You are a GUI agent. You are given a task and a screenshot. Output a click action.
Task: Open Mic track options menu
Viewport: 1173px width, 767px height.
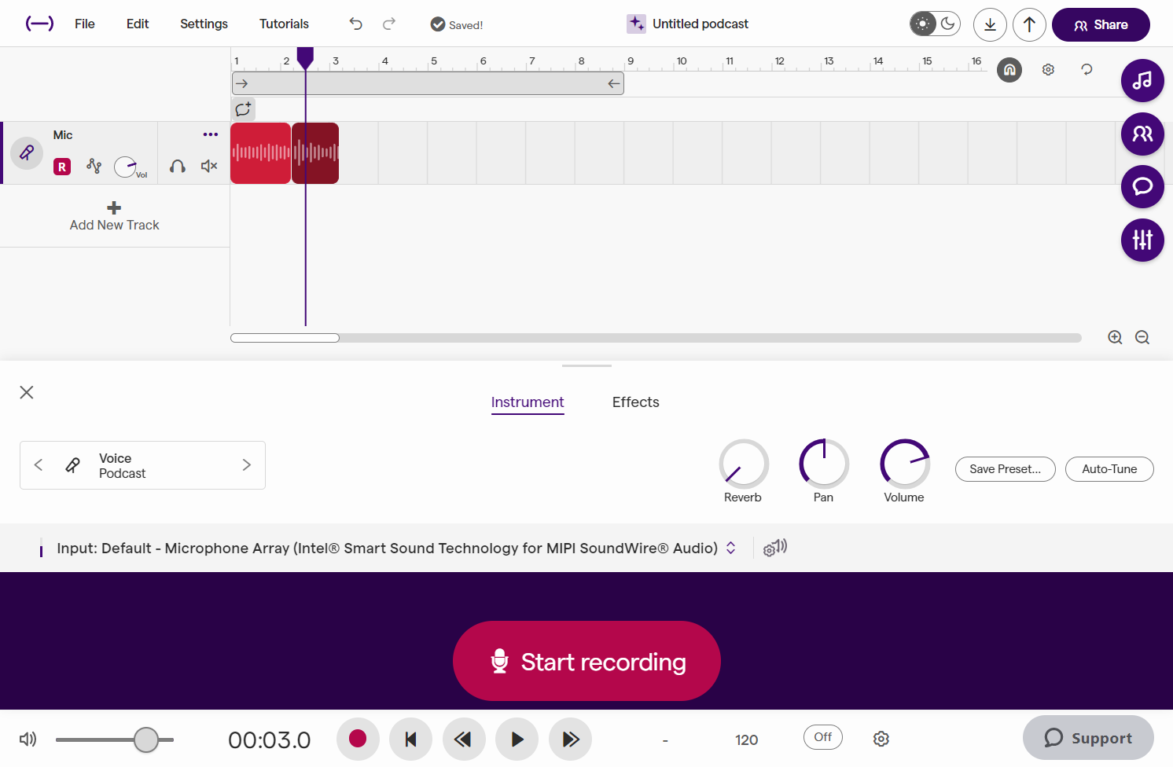point(210,134)
